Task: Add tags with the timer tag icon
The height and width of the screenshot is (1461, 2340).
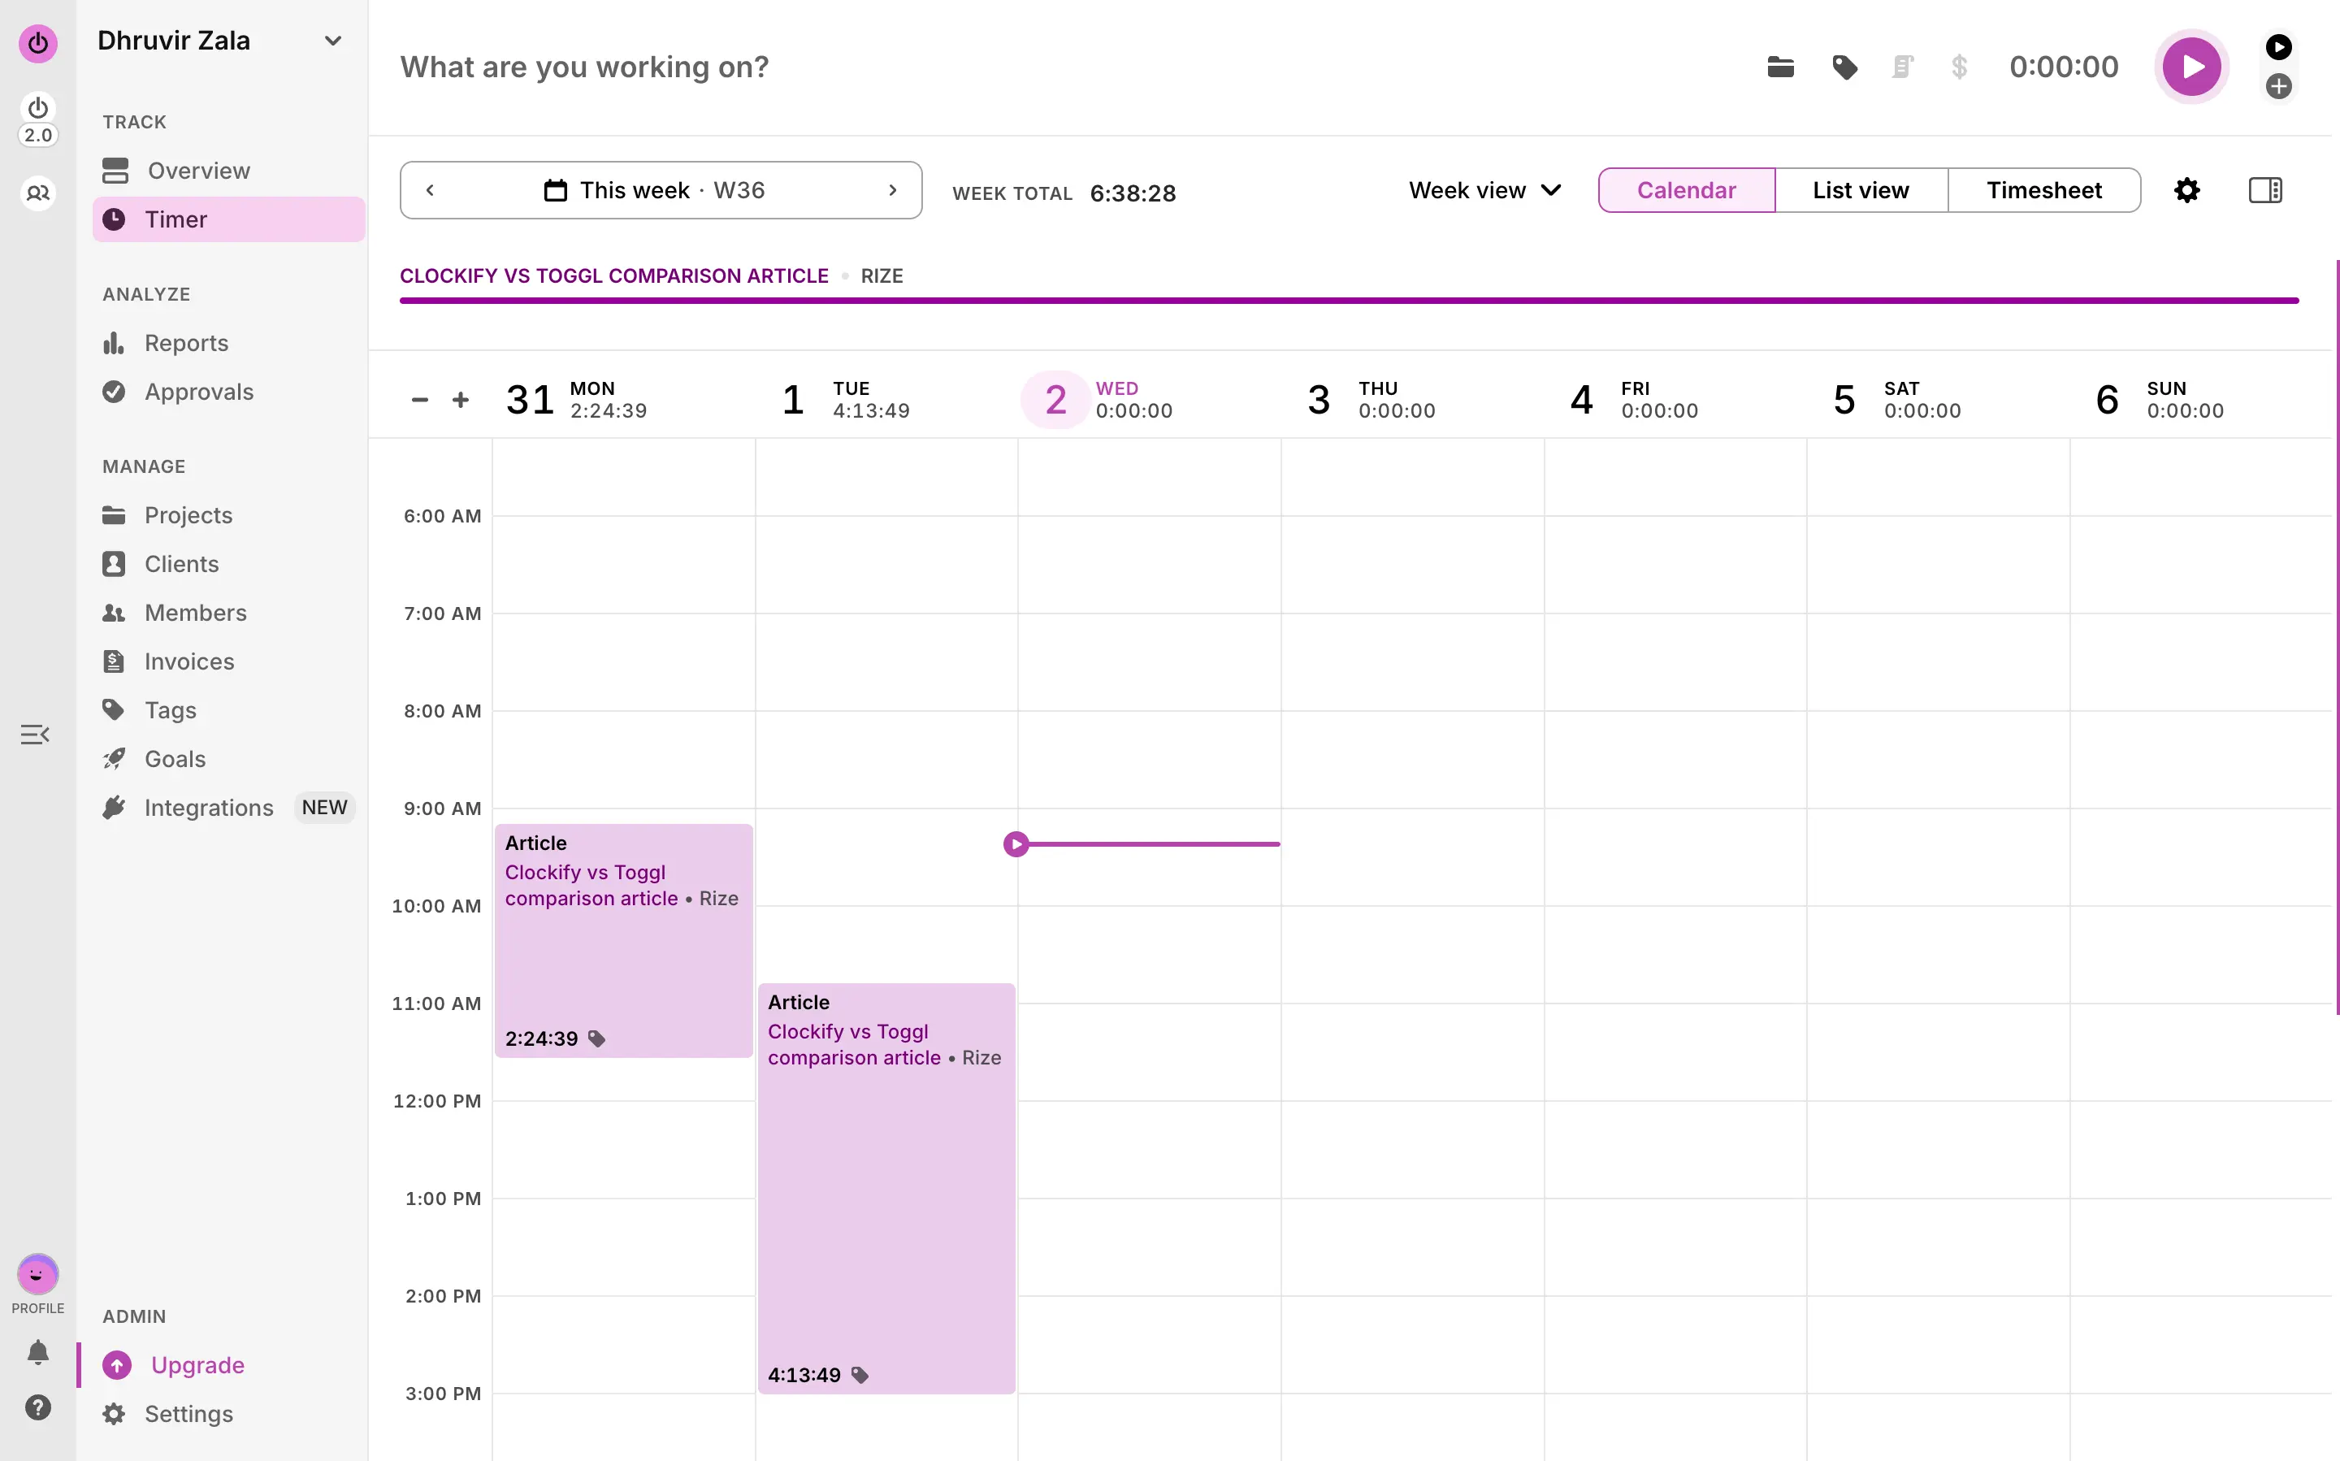Action: click(x=1844, y=67)
